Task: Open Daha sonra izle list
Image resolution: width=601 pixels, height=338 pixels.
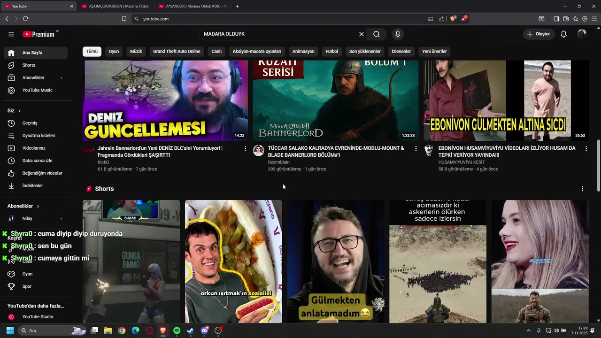Action: coord(36,161)
